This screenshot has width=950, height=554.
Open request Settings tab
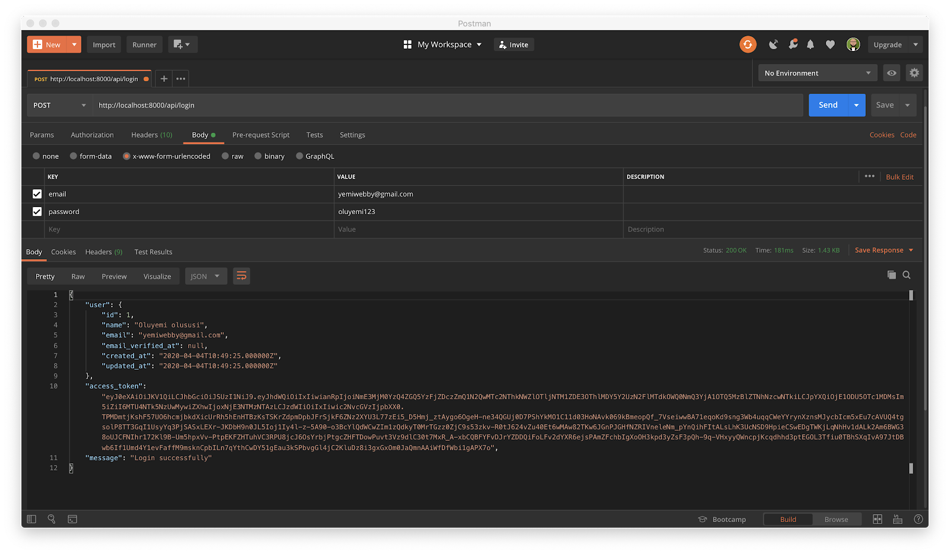click(x=353, y=135)
